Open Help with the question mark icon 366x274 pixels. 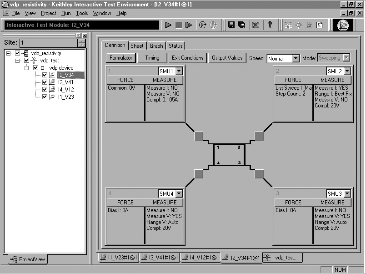click(x=270, y=25)
